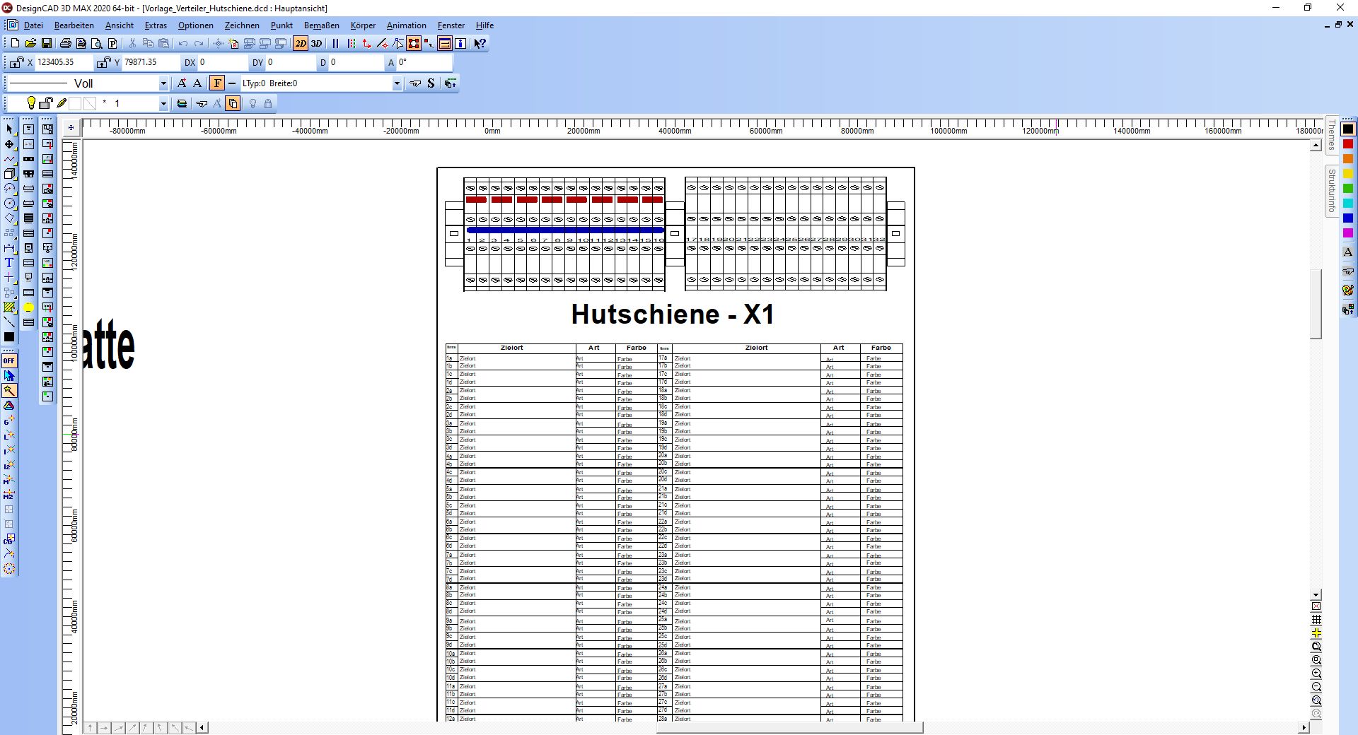
Task: Toggle the 2D mode button
Action: click(x=301, y=44)
